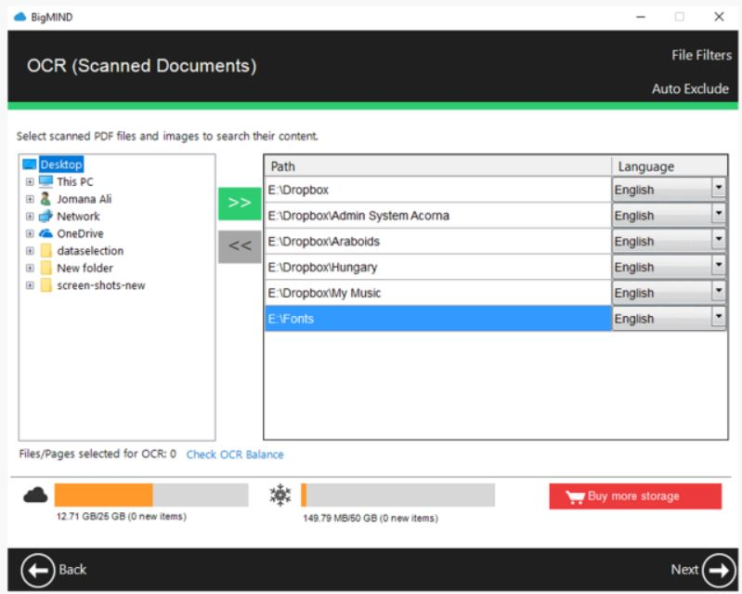Image resolution: width=742 pixels, height=594 pixels.
Task: Click the Network icon in tree
Action: coord(46,216)
